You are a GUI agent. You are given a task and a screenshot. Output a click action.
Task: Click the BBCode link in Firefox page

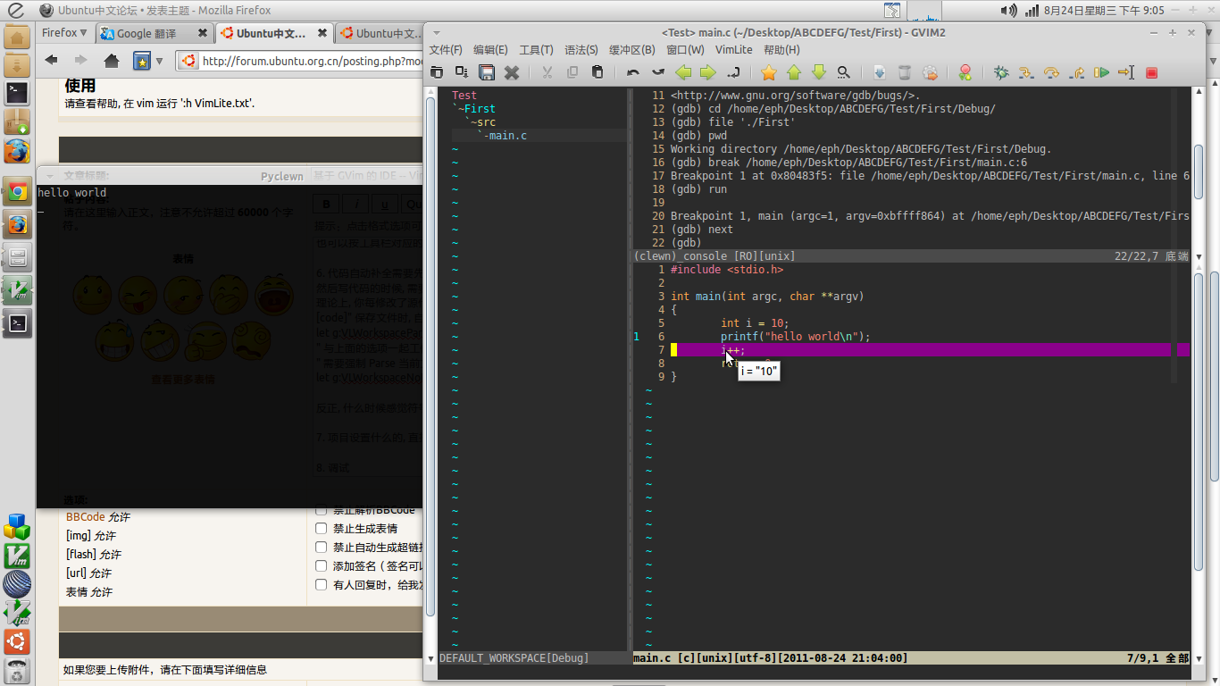click(x=86, y=517)
